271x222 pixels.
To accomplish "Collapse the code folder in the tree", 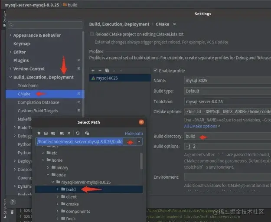I will tap(48, 175).
